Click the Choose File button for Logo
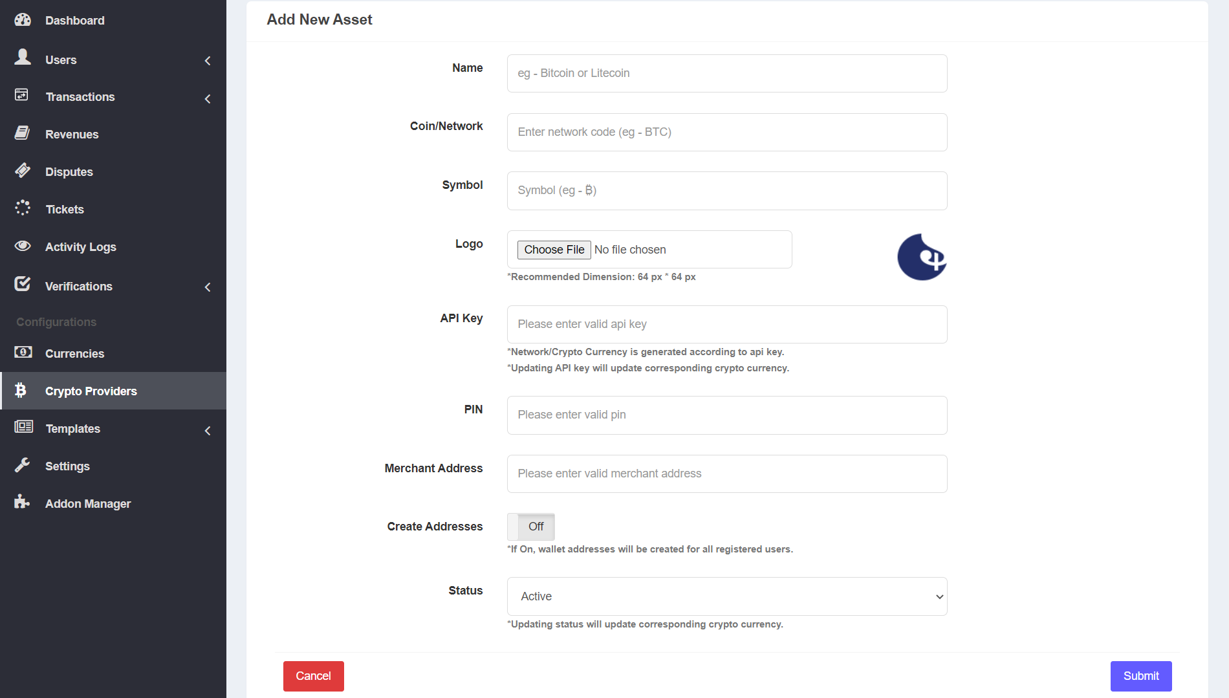 click(554, 250)
